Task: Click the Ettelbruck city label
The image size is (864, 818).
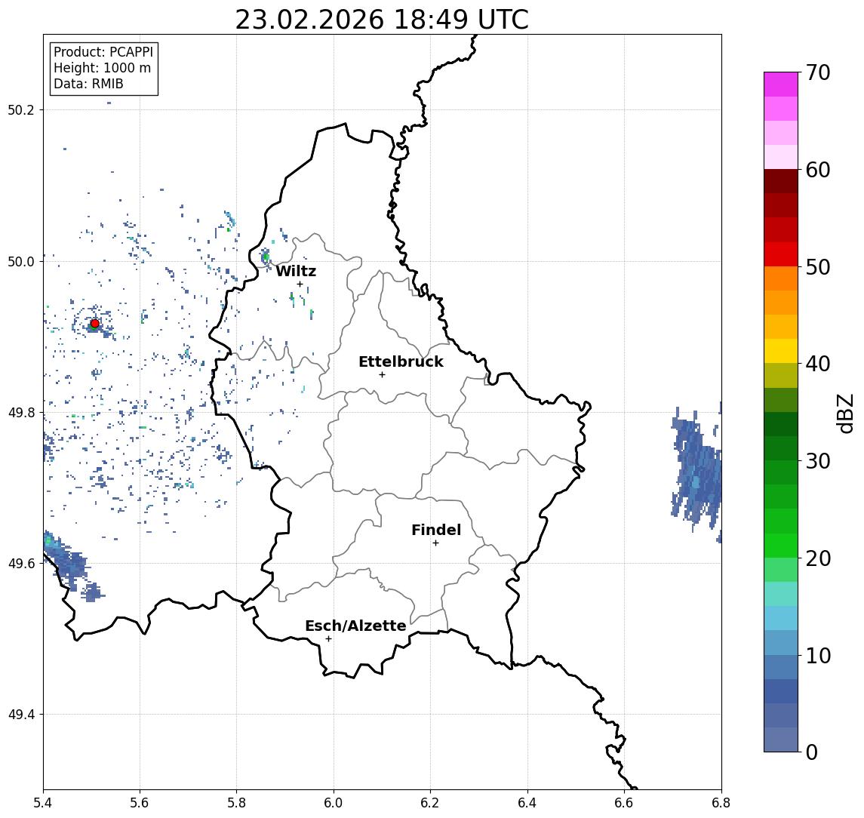Action: pyautogui.click(x=401, y=361)
